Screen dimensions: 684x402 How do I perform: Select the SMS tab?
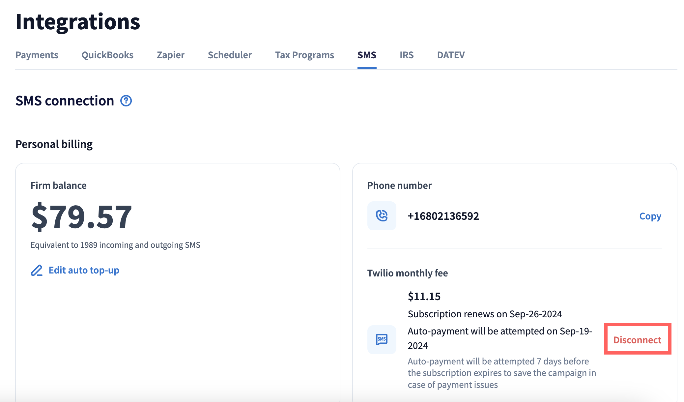(x=367, y=55)
